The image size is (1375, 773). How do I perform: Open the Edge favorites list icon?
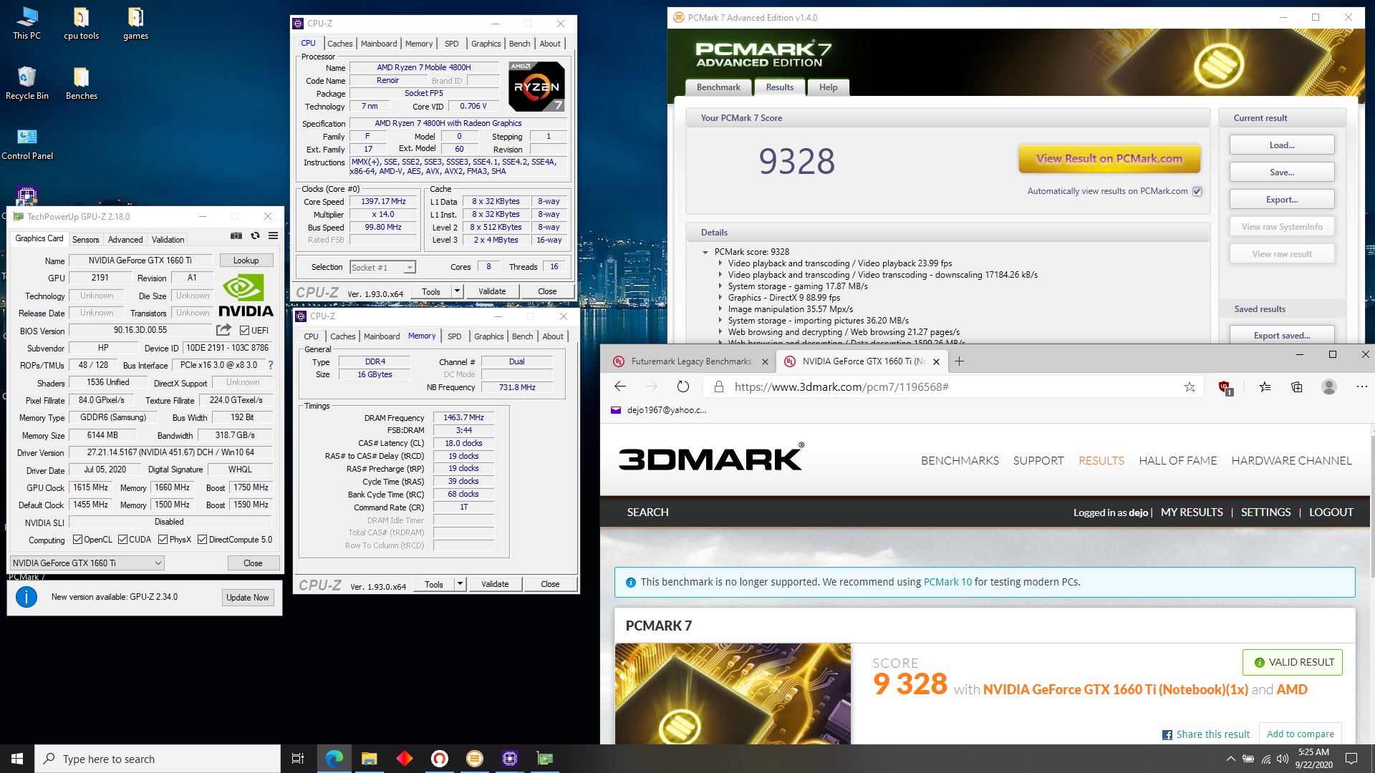(x=1265, y=387)
